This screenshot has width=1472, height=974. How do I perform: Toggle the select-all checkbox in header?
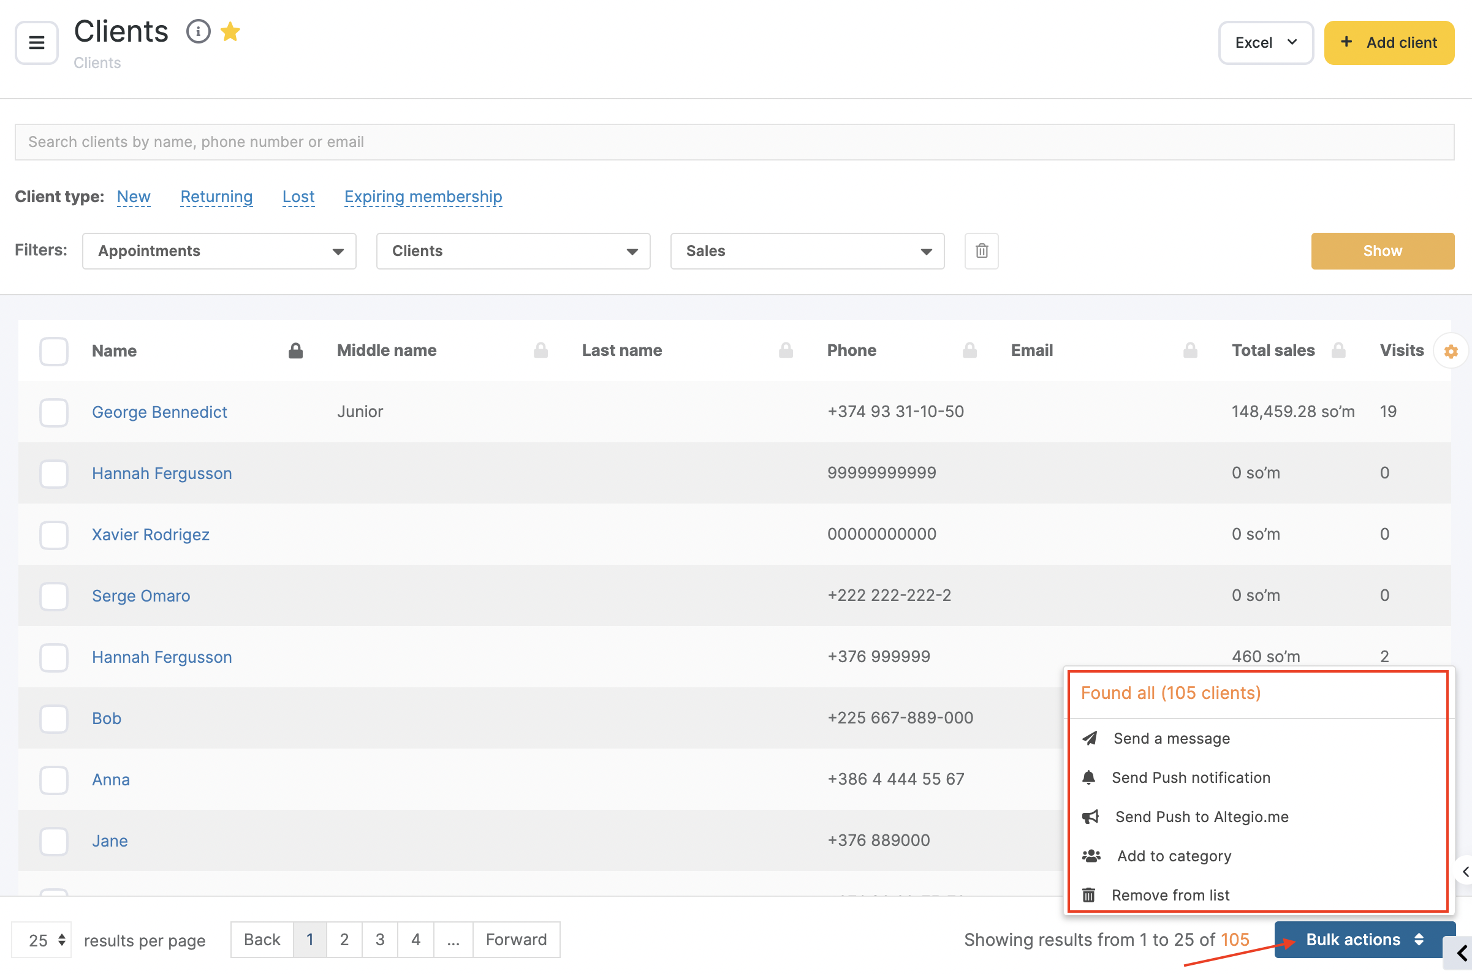(54, 351)
